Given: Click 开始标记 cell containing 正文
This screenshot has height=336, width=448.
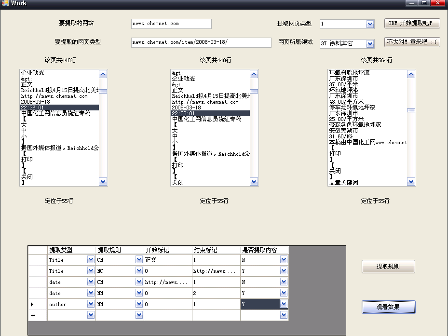Looking at the screenshot, I should (167, 260).
